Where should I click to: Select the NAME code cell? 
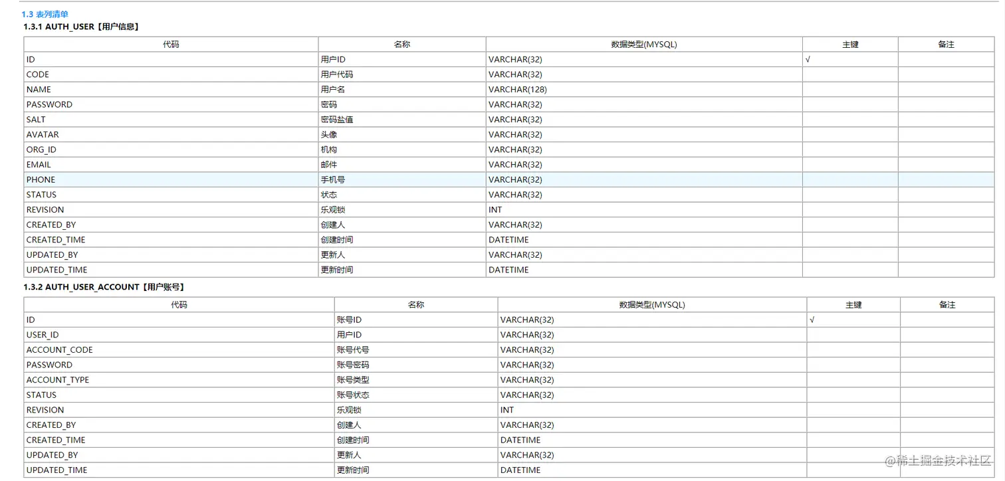(x=171, y=90)
